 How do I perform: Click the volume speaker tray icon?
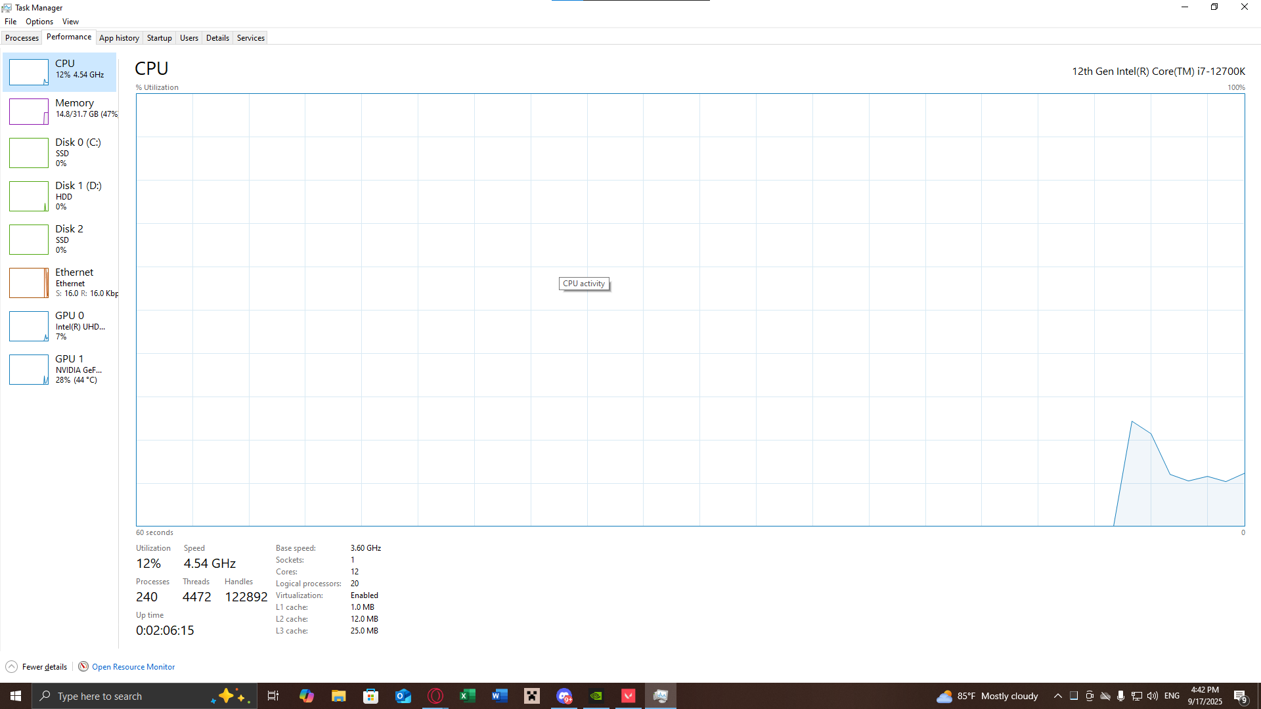click(x=1153, y=696)
